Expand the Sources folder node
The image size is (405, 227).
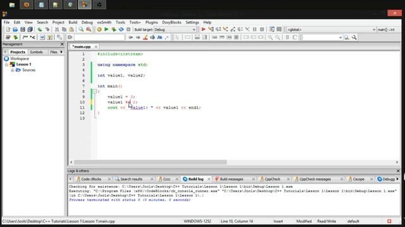13,70
